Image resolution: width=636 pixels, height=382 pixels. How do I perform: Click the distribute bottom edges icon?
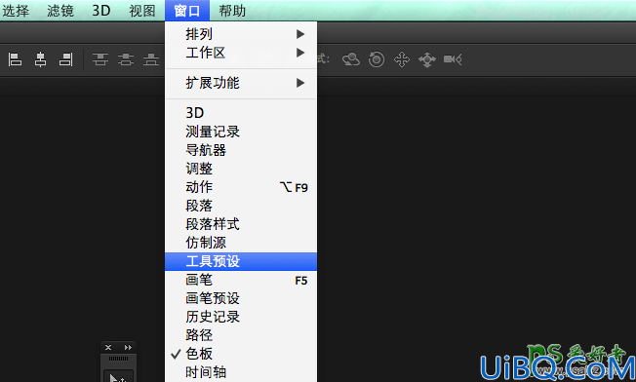click(151, 59)
